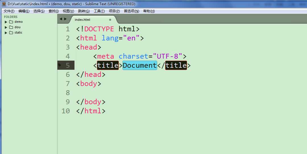
Task: Click line number 1 in gutter
Action: pyautogui.click(x=68, y=29)
